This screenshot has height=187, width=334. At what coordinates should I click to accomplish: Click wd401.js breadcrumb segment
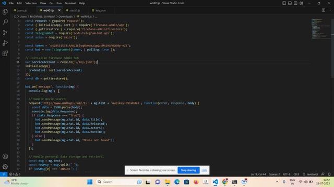tap(86, 16)
